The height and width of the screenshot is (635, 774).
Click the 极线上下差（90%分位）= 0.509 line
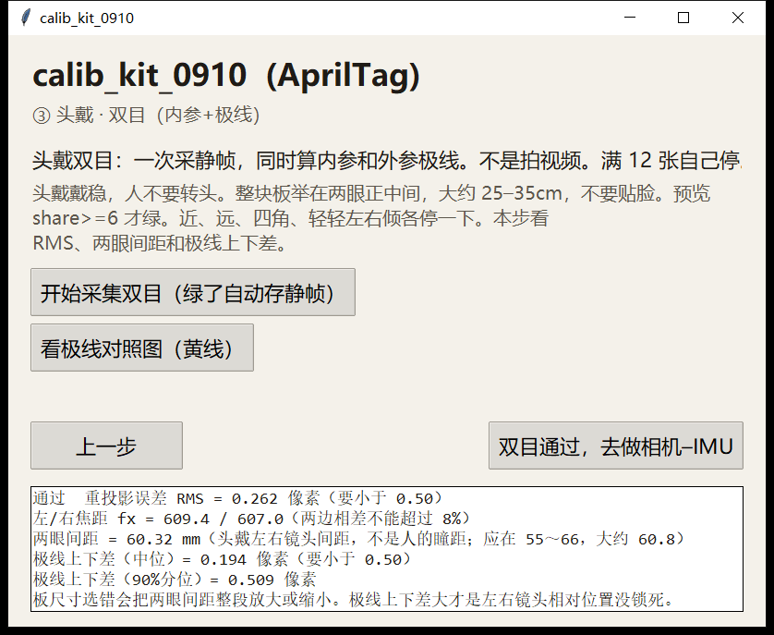175,580
